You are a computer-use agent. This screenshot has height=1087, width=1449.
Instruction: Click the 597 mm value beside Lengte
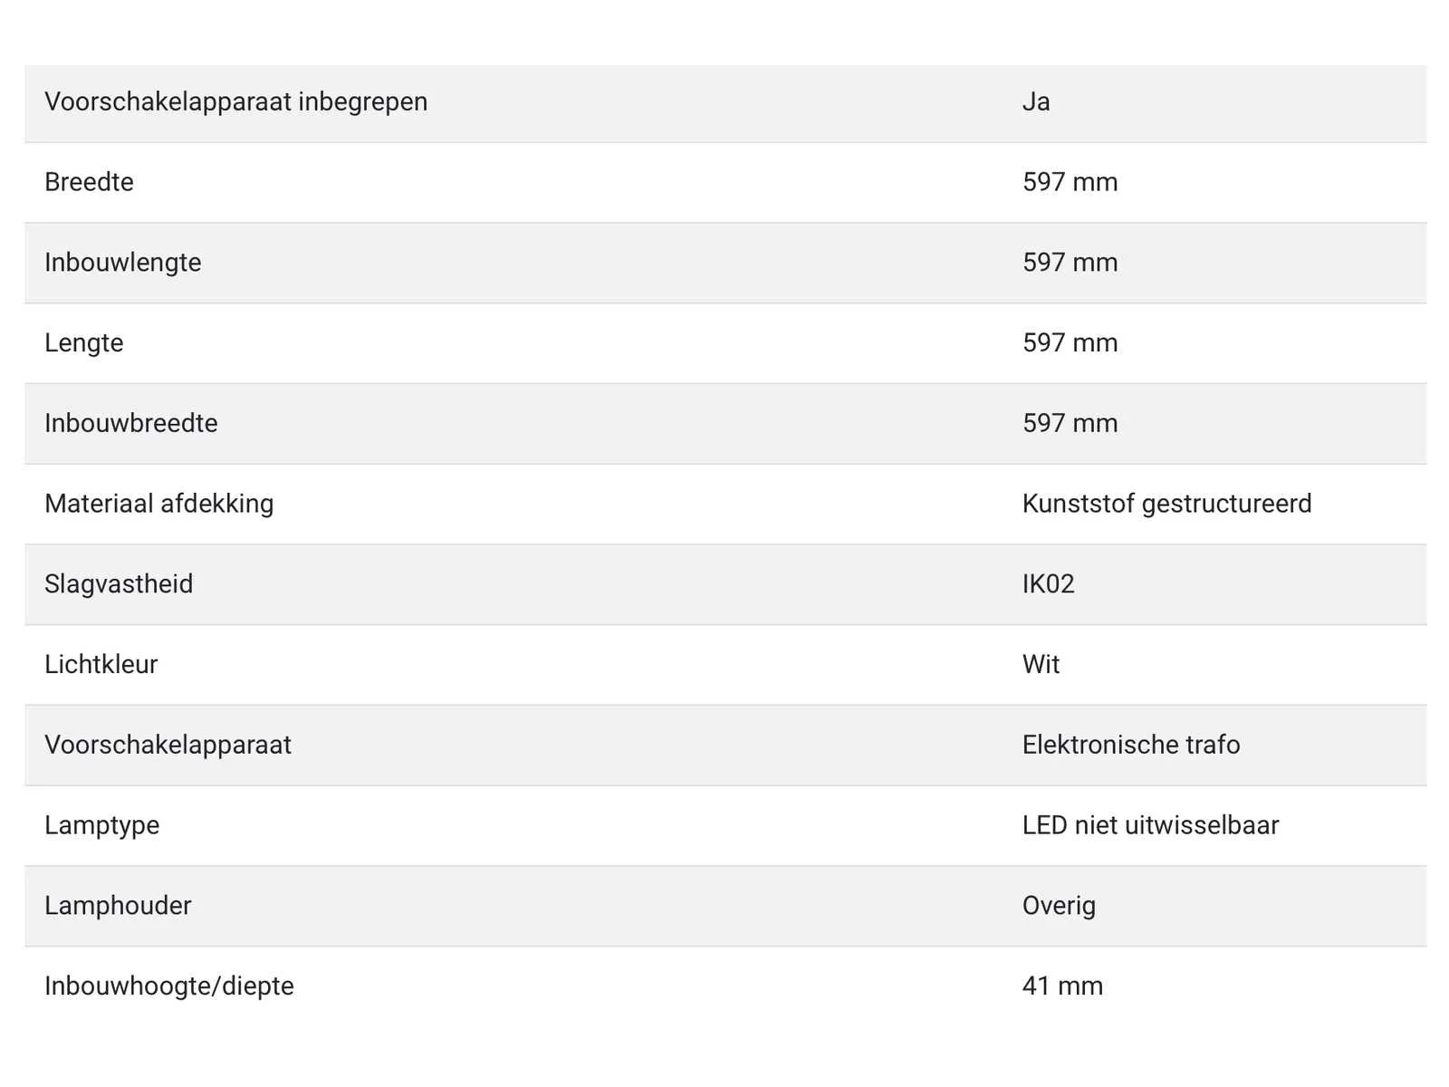pos(1070,343)
